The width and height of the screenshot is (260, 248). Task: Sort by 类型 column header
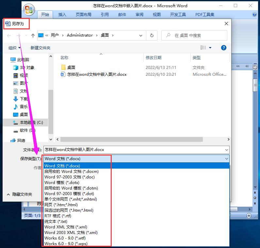(x=197, y=58)
